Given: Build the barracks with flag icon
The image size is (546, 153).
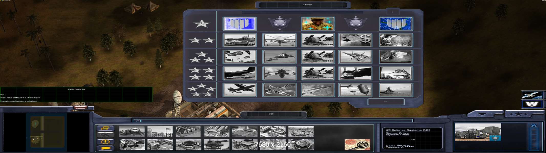Looking at the screenshot, I should pos(160,132).
